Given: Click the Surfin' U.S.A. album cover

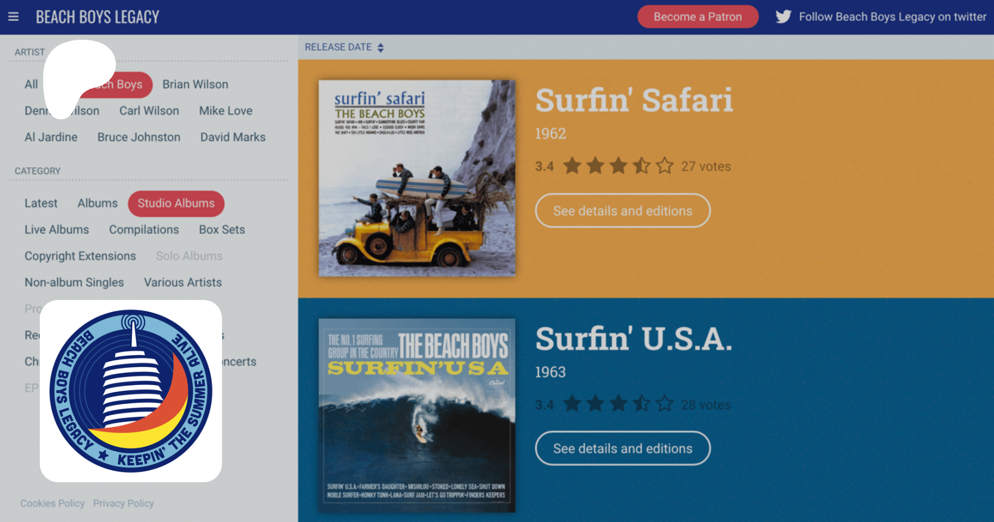Looking at the screenshot, I should [x=417, y=415].
